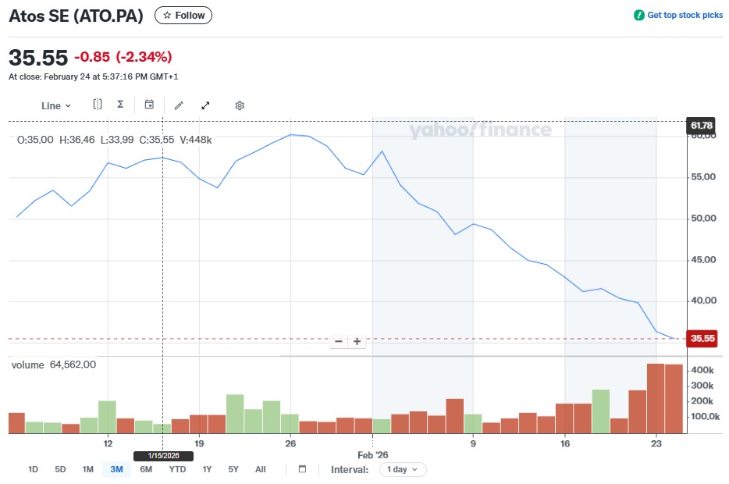Switch to the 6M range
This screenshot has width=729, height=484.
146,469
